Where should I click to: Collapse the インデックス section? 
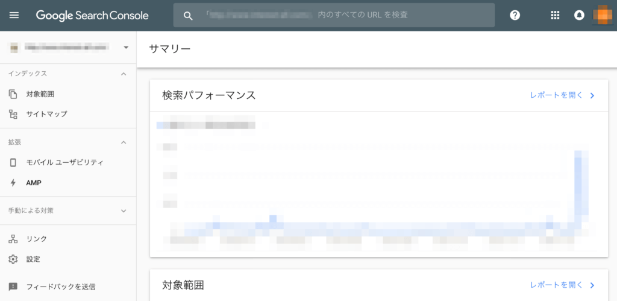click(124, 74)
